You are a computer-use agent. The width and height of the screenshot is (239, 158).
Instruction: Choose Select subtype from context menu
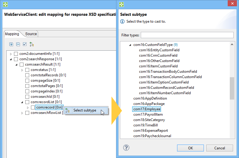tap(85, 110)
